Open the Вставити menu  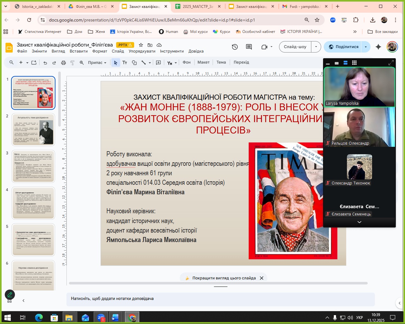pyautogui.click(x=78, y=51)
